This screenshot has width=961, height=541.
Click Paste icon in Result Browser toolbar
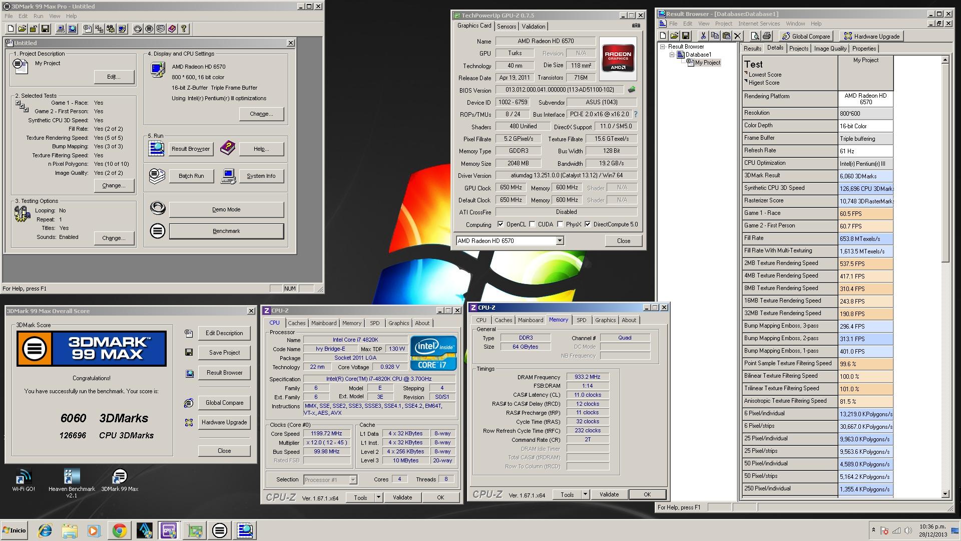(726, 36)
